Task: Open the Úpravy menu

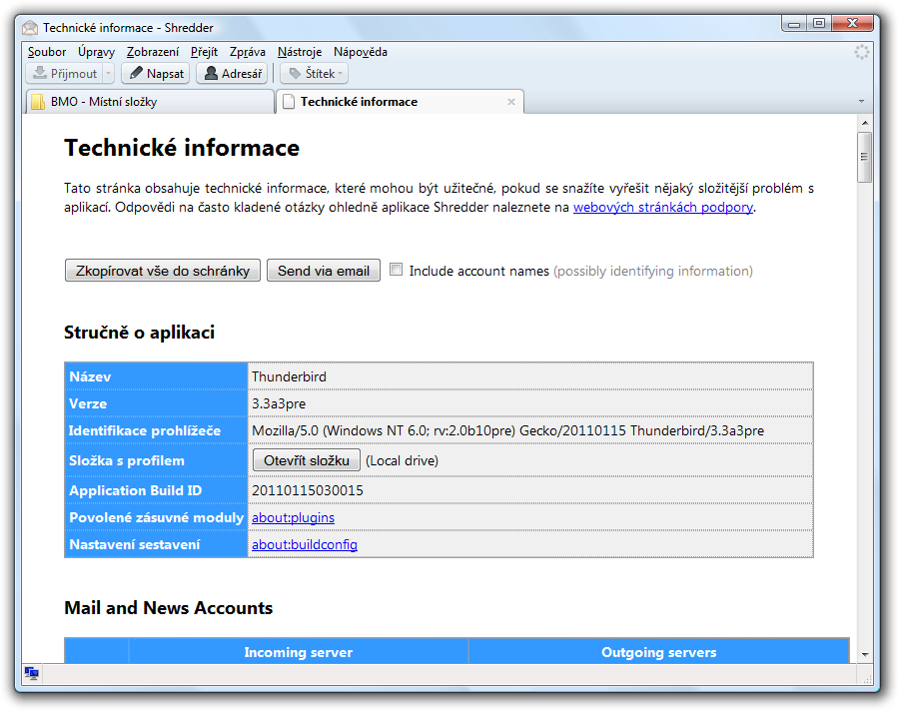Action: (96, 52)
